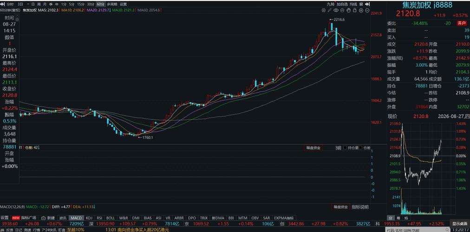Open 指标说明 indicator description link

pos(360,207)
